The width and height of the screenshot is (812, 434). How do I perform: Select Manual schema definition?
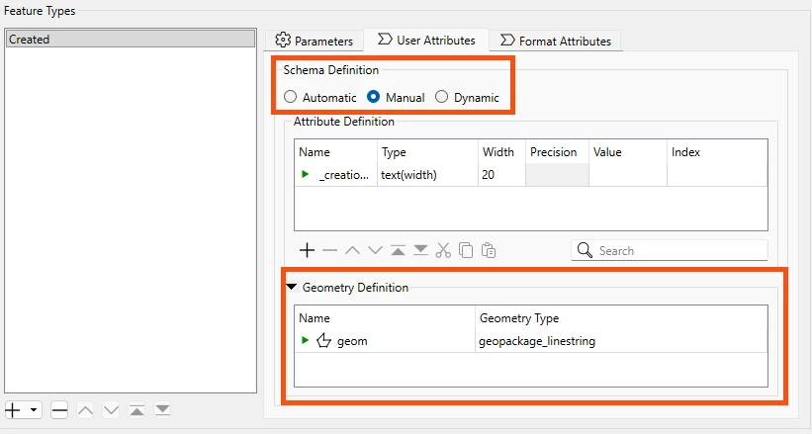(x=396, y=97)
